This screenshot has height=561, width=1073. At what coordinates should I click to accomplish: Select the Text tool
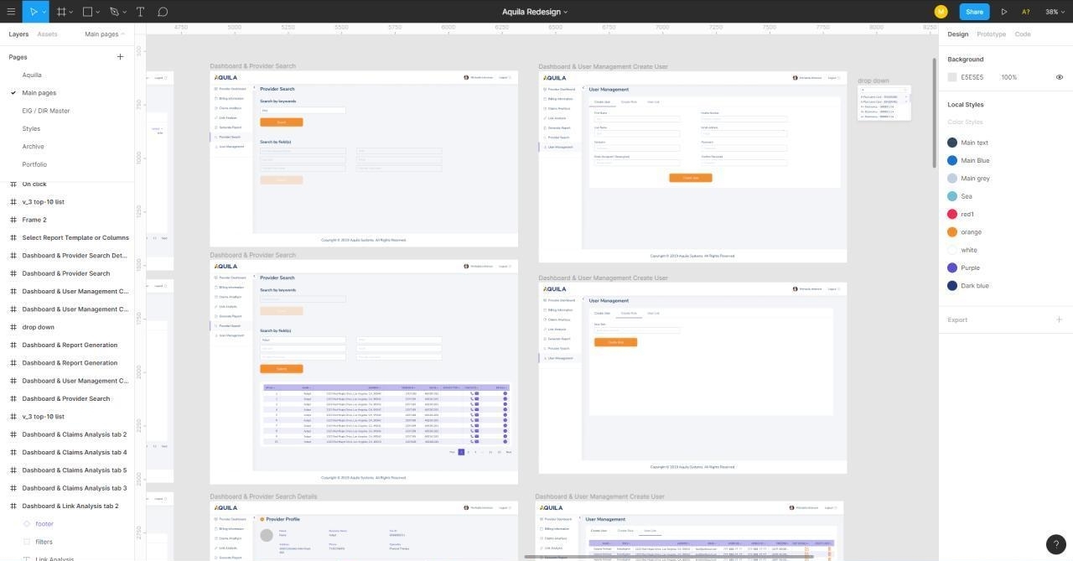tap(138, 11)
